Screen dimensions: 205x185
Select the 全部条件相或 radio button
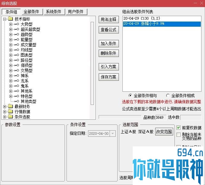click(168, 96)
